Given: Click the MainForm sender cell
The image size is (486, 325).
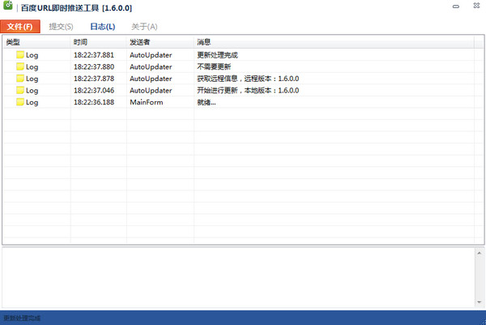Looking at the screenshot, I should pos(147,102).
